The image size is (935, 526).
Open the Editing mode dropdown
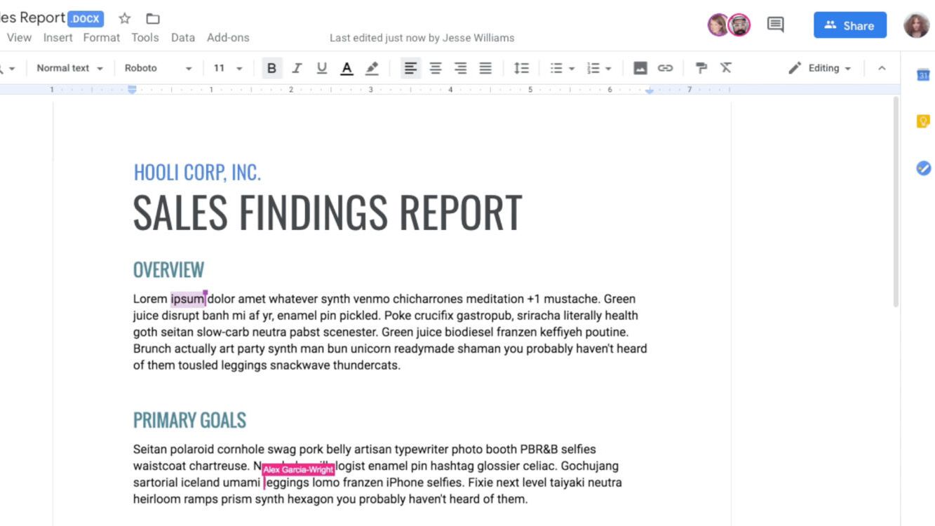click(819, 68)
